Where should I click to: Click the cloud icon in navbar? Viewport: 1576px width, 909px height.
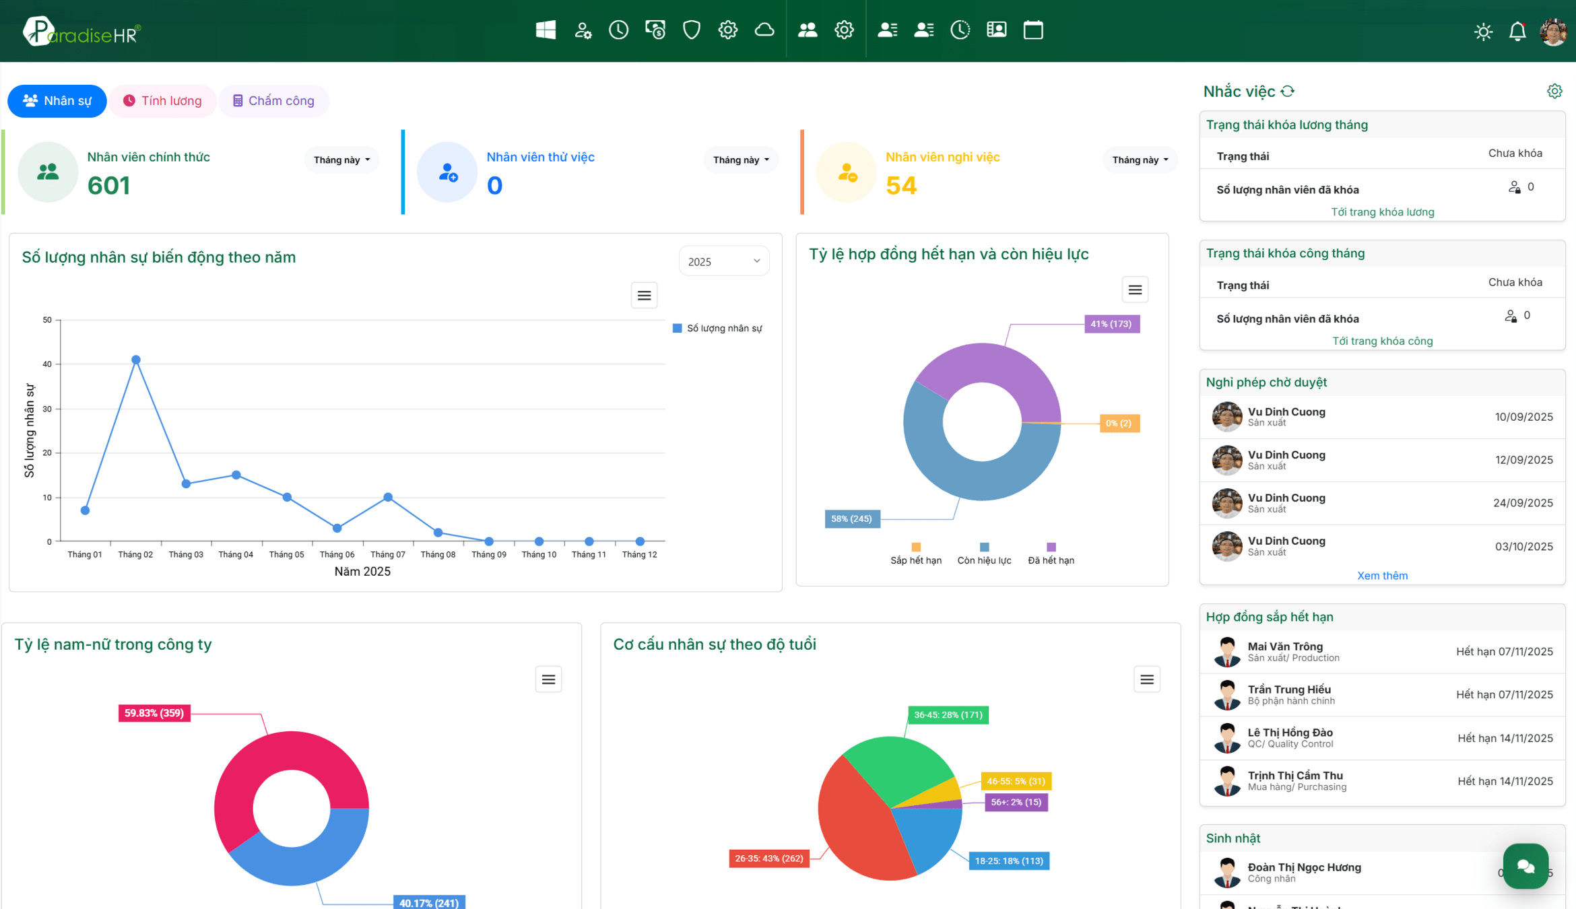tap(764, 30)
